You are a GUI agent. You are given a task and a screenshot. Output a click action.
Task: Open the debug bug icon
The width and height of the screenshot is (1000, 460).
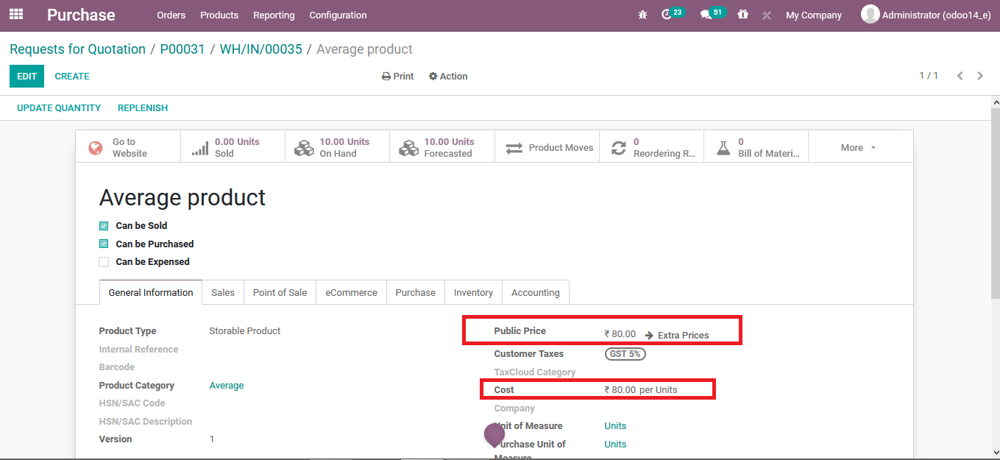(x=642, y=15)
